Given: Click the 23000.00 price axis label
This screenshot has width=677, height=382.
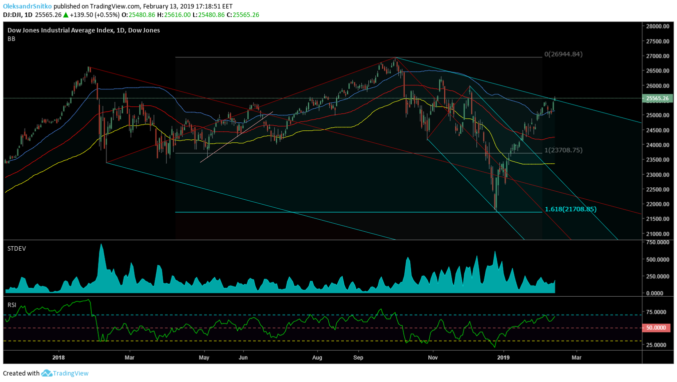Looking at the screenshot, I should pos(657,175).
